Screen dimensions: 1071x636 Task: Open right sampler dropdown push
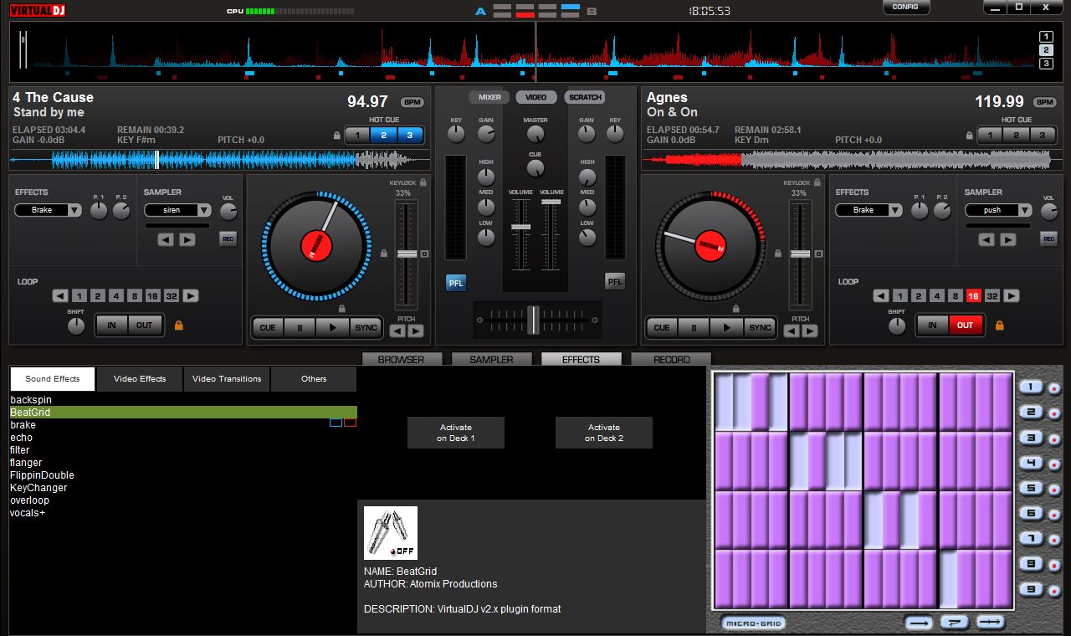tap(998, 210)
